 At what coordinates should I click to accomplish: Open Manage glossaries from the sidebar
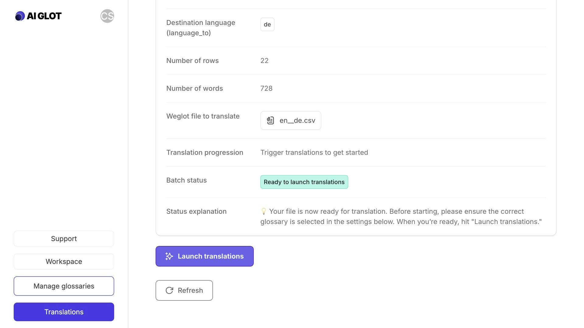click(64, 286)
